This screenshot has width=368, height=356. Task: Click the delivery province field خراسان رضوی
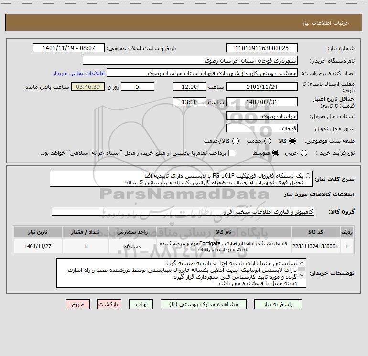point(262,116)
